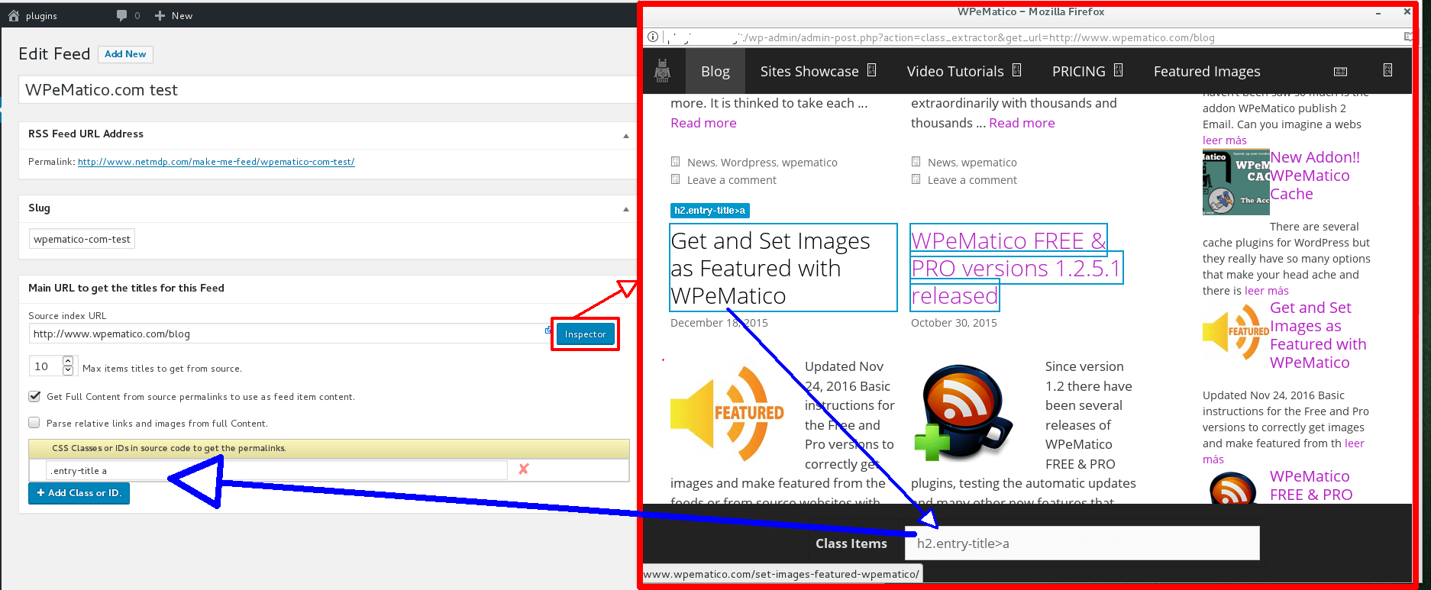
Task: Click the Class Items text field
Action: coord(1082,543)
